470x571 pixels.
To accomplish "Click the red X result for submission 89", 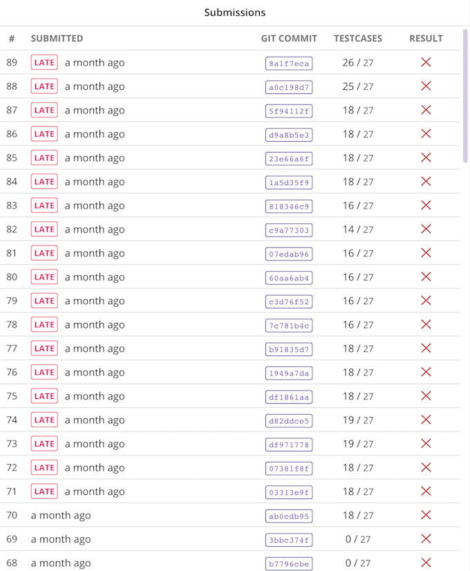I will 426,62.
